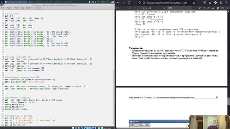Open the Документ menu in Mousepad
This screenshot has height=129, width=230.
click(x=29, y=8)
